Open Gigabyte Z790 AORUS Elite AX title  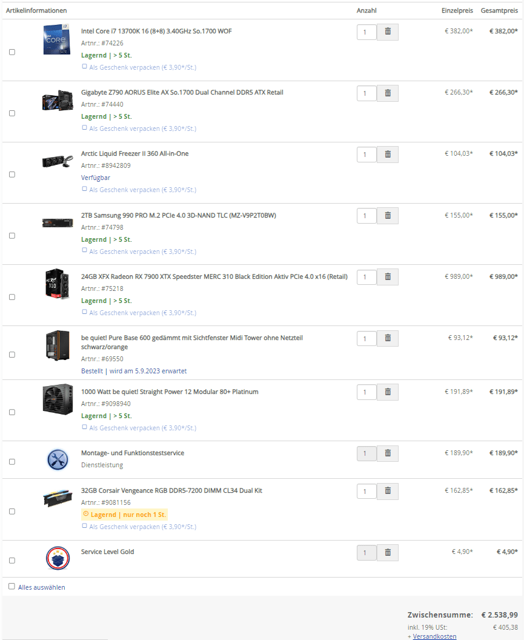click(x=182, y=92)
